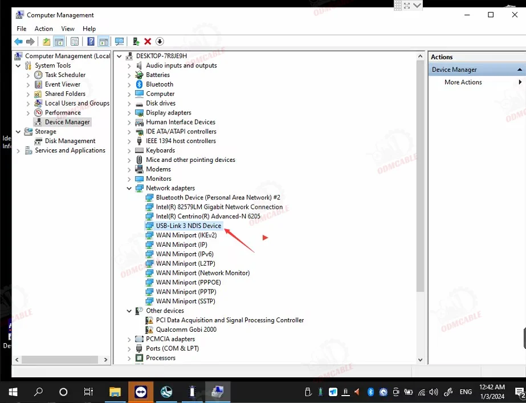
Task: Click More Actions in the Actions pane
Action: (463, 82)
